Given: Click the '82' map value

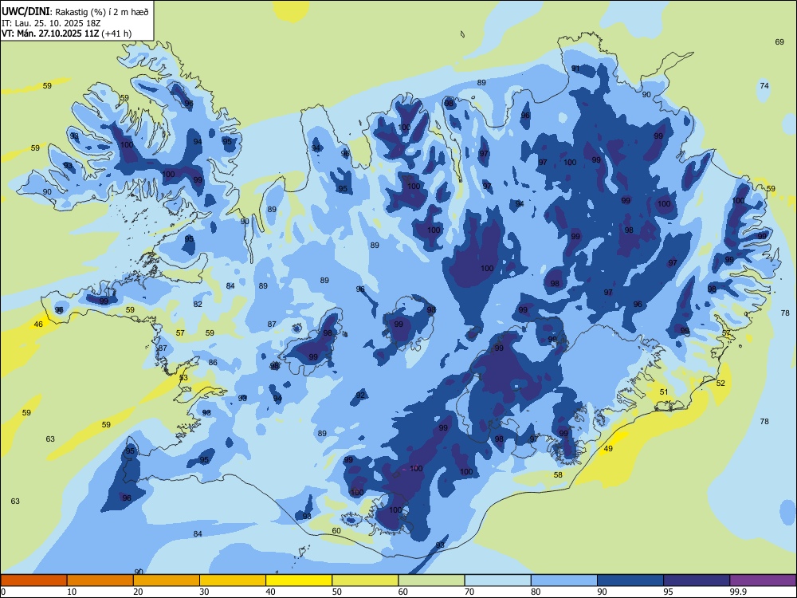Looking at the screenshot, I should (x=198, y=304).
